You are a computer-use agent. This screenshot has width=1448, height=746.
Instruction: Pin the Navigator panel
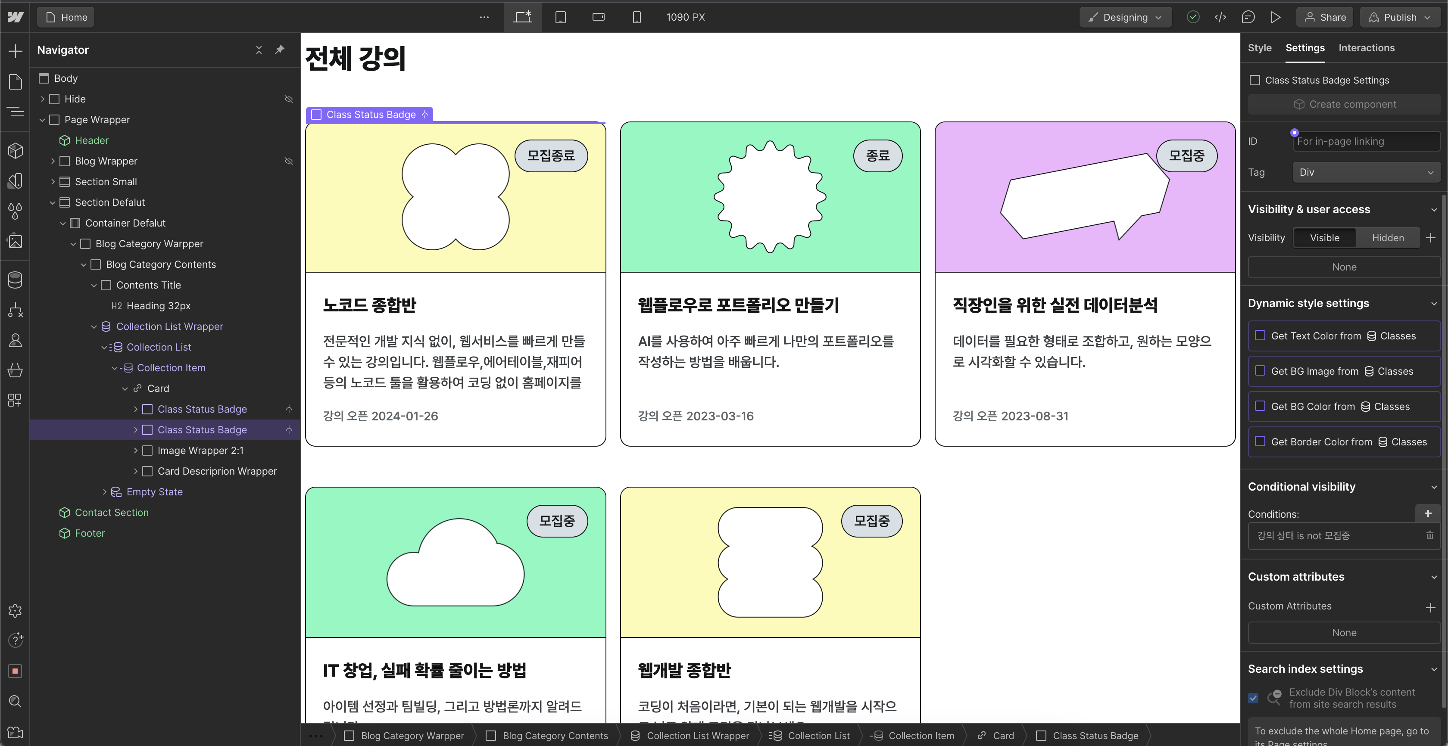[x=279, y=50]
